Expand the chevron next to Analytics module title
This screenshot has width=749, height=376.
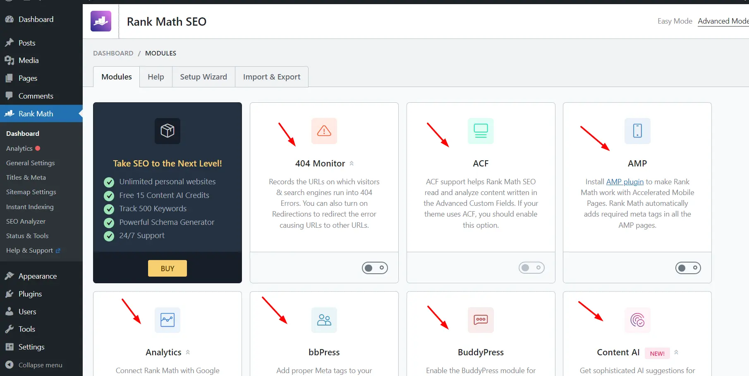coord(188,352)
